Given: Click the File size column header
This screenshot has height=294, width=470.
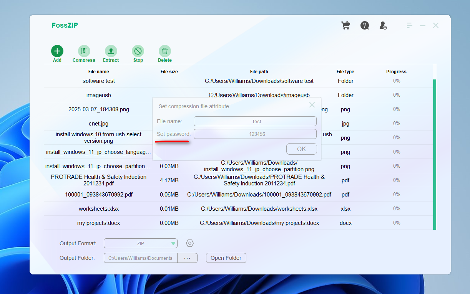Looking at the screenshot, I should pos(169,72).
